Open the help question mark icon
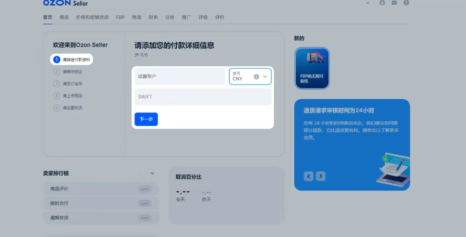 [406, 3]
